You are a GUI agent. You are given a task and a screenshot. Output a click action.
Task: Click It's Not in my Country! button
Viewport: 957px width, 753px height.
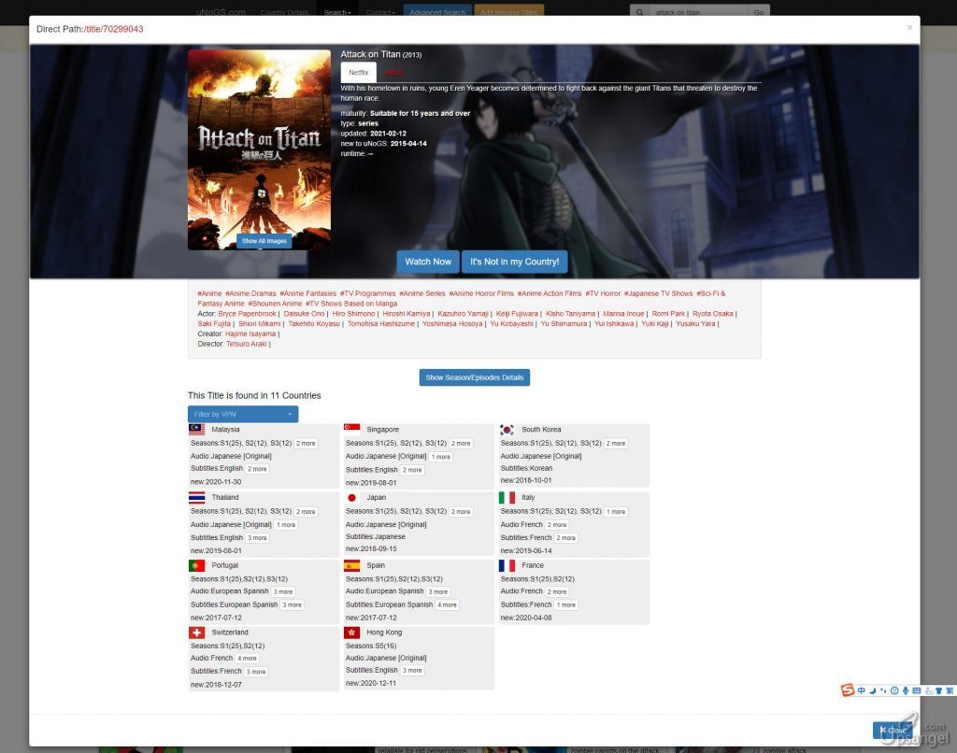click(x=515, y=262)
